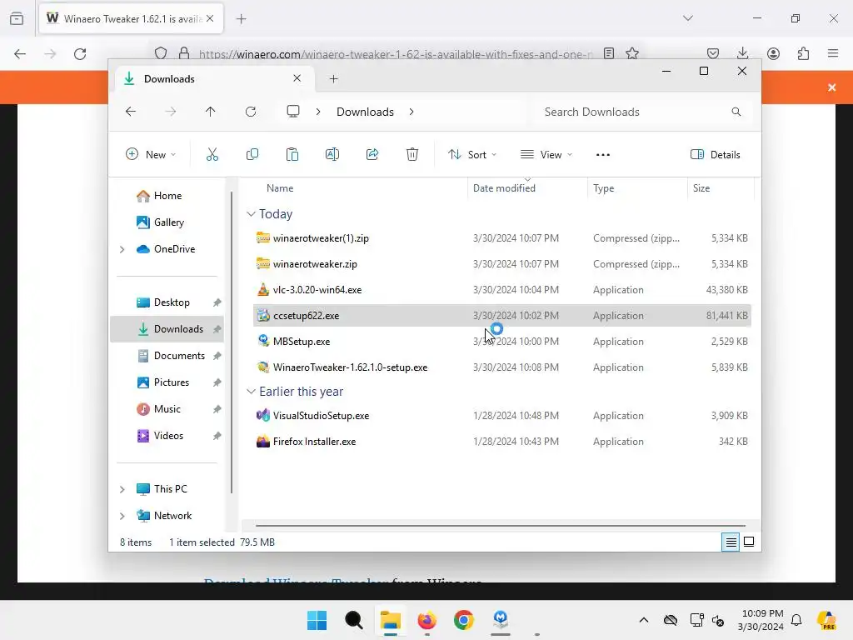Open Gallery in navigation pane
This screenshot has width=853, height=640.
(168, 222)
